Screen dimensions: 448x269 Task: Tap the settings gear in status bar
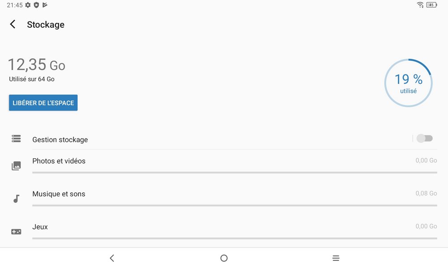(28, 5)
